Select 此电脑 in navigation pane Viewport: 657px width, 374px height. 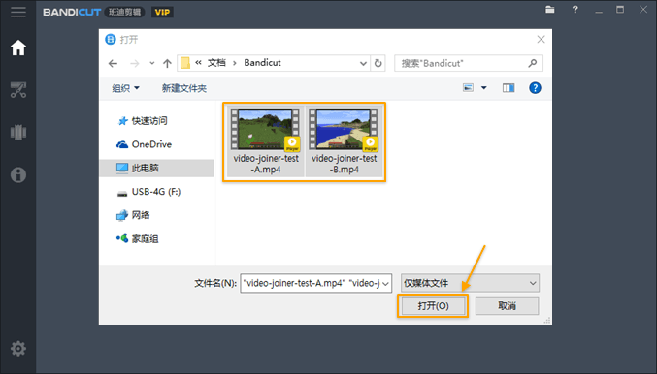click(x=156, y=169)
